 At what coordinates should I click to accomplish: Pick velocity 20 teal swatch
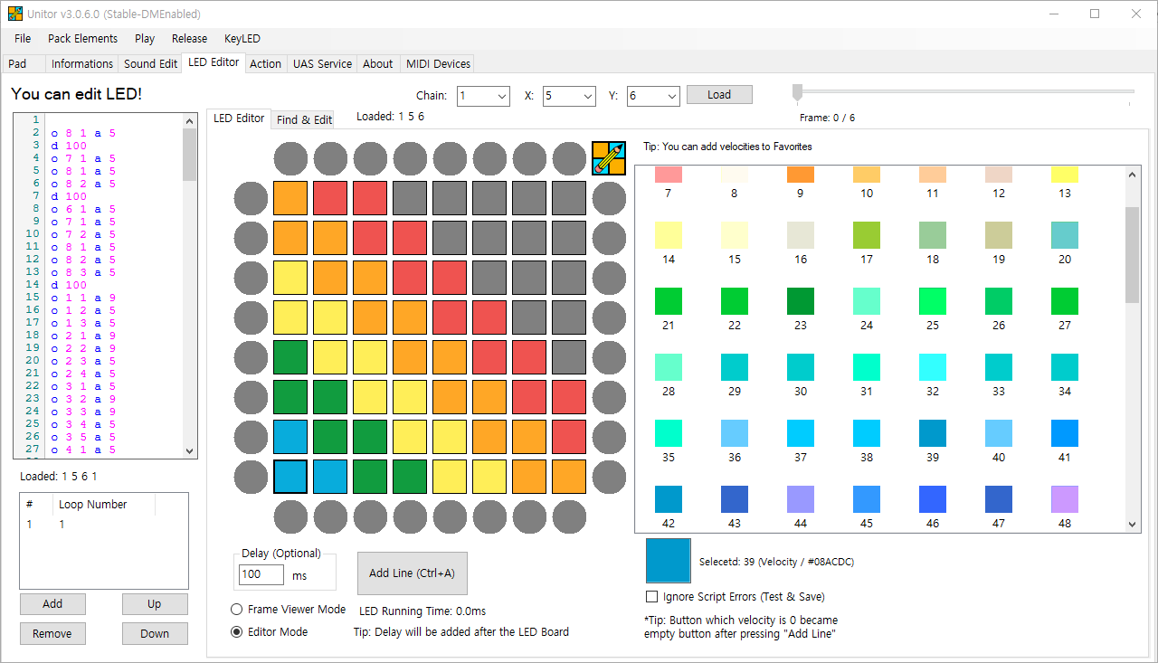pos(1065,235)
